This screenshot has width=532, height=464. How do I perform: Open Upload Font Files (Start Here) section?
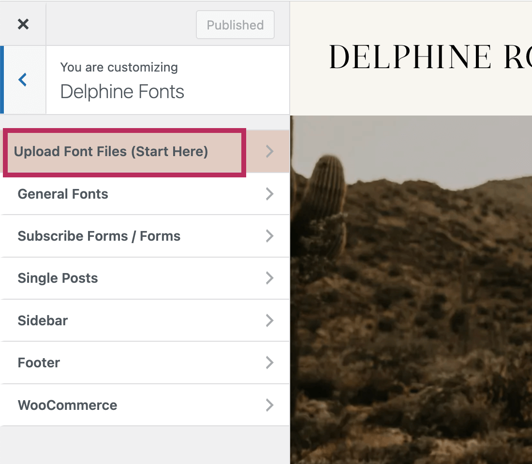pos(111,152)
